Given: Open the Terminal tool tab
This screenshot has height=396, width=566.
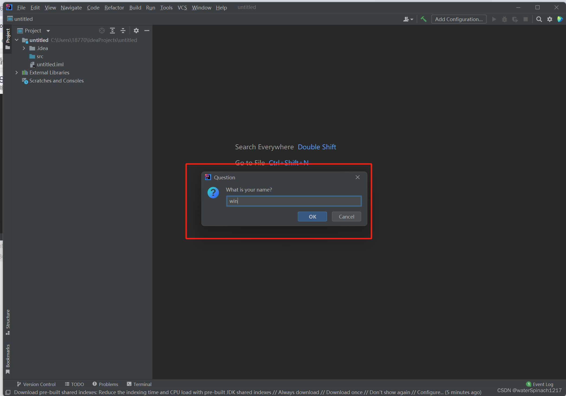Looking at the screenshot, I should (x=139, y=384).
